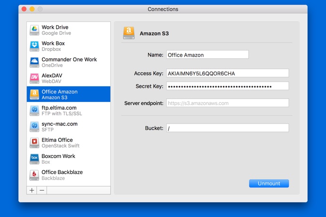Select the Work Box connection name
This screenshot has width=326, height=217.
click(x=53, y=43)
